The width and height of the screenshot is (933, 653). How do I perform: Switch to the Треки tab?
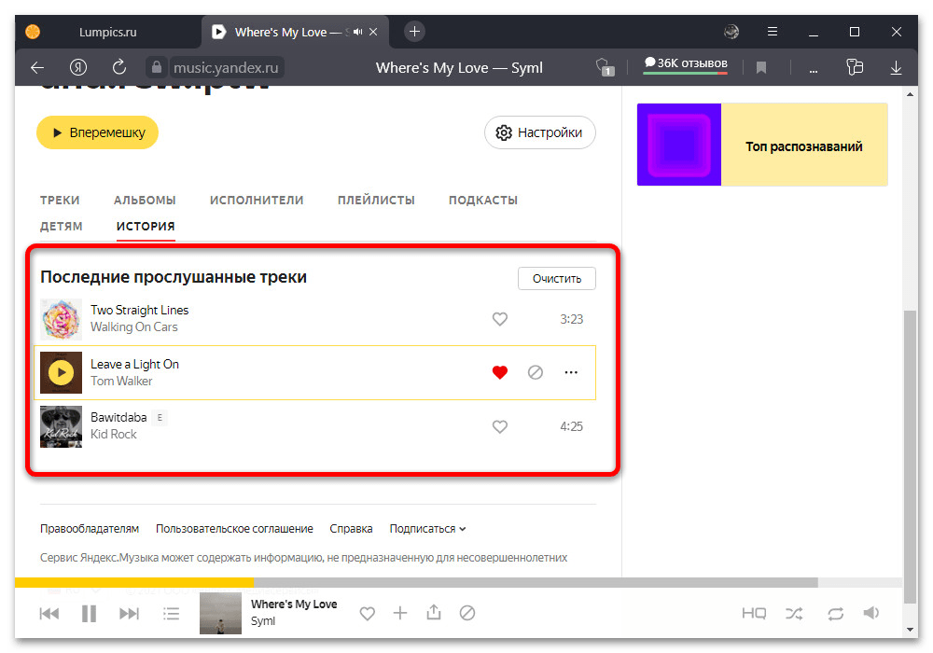coord(60,201)
